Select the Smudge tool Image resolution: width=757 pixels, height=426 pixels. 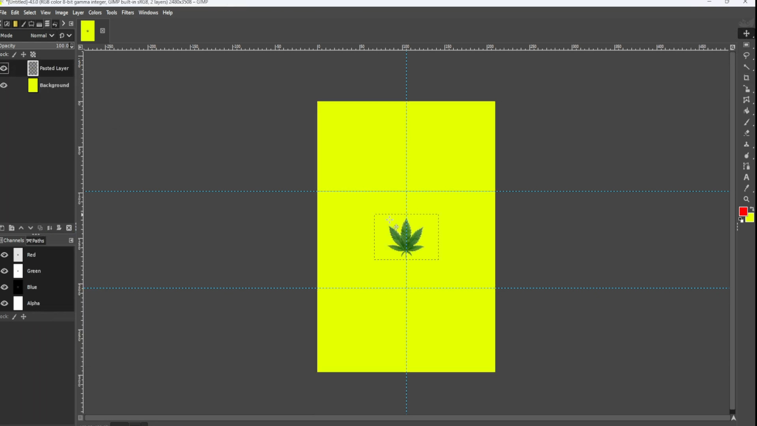[x=746, y=155]
